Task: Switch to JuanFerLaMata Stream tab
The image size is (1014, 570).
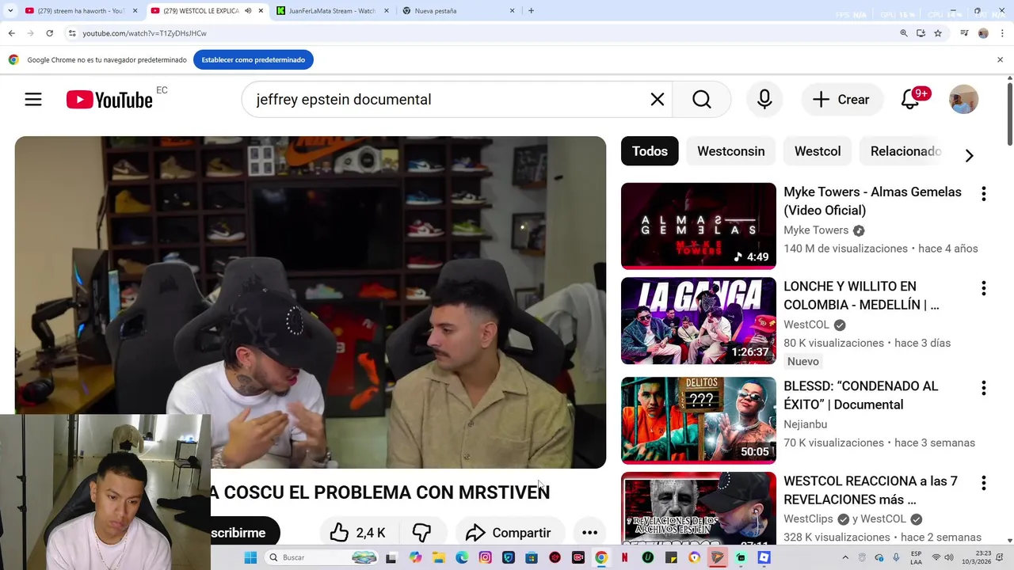Action: point(333,10)
